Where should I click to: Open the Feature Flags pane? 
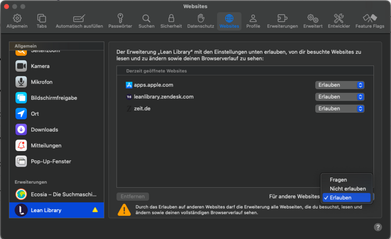pyautogui.click(x=369, y=21)
